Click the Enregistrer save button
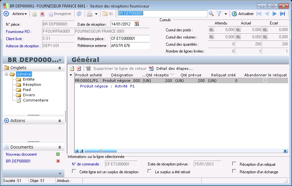The width and height of the screenshot is (292, 186). pos(60,14)
